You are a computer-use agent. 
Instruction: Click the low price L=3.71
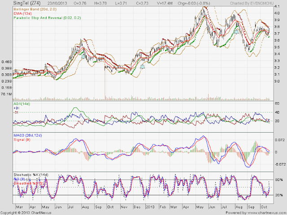click(x=121, y=3)
